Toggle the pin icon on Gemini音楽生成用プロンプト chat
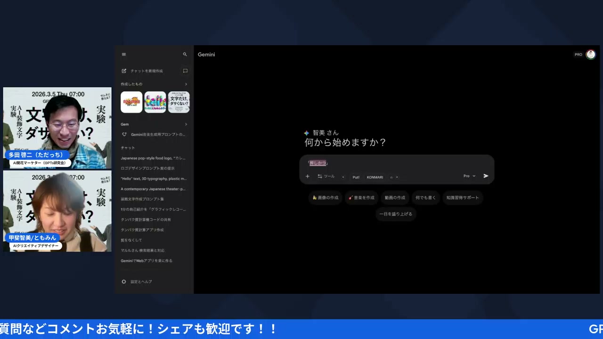603x339 pixels. (x=123, y=134)
